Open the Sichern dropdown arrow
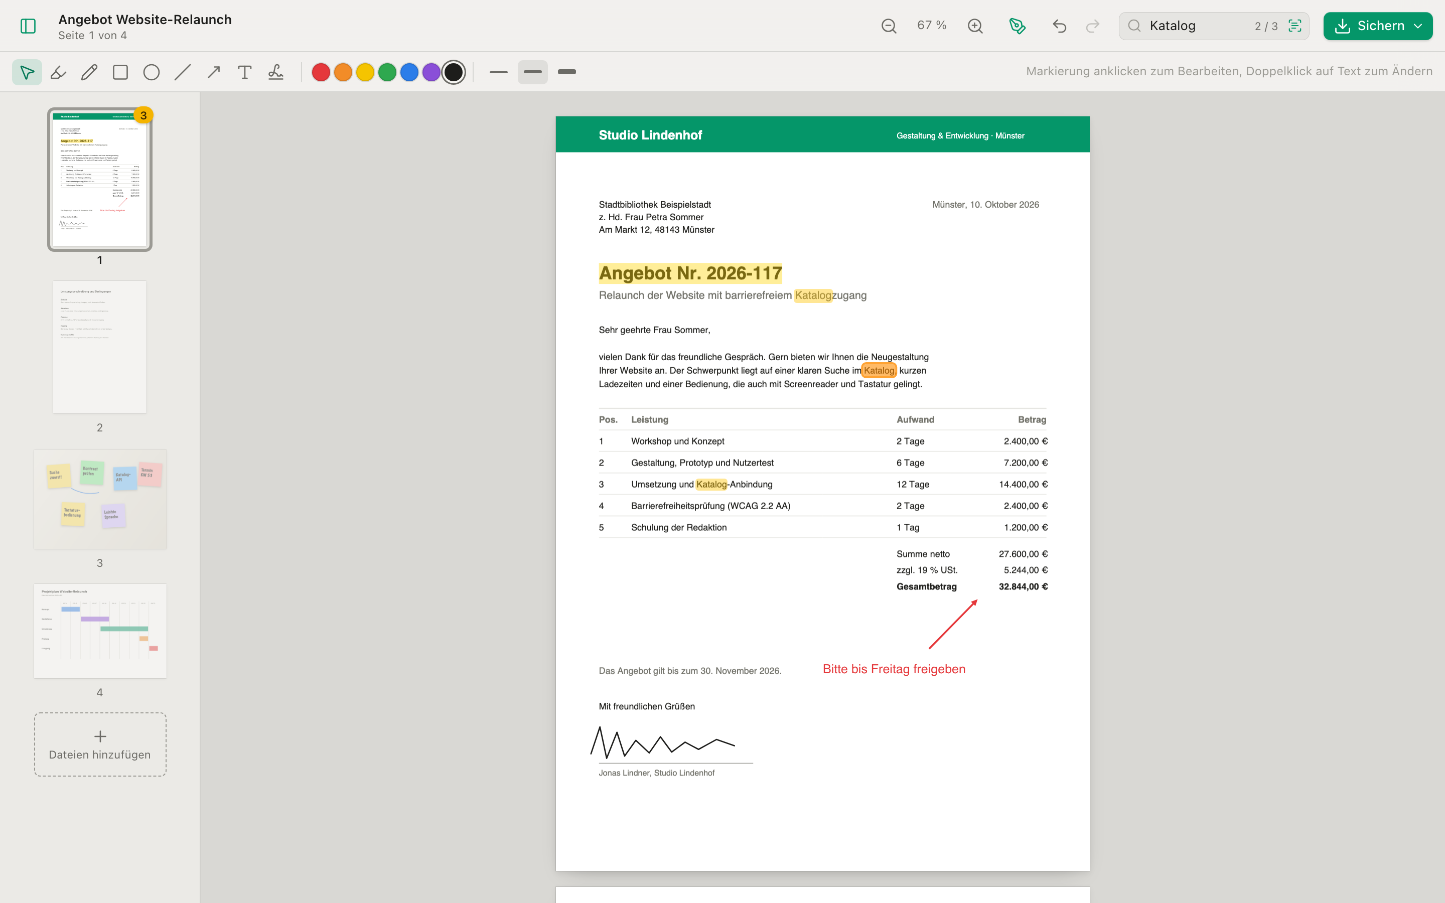 click(1418, 26)
